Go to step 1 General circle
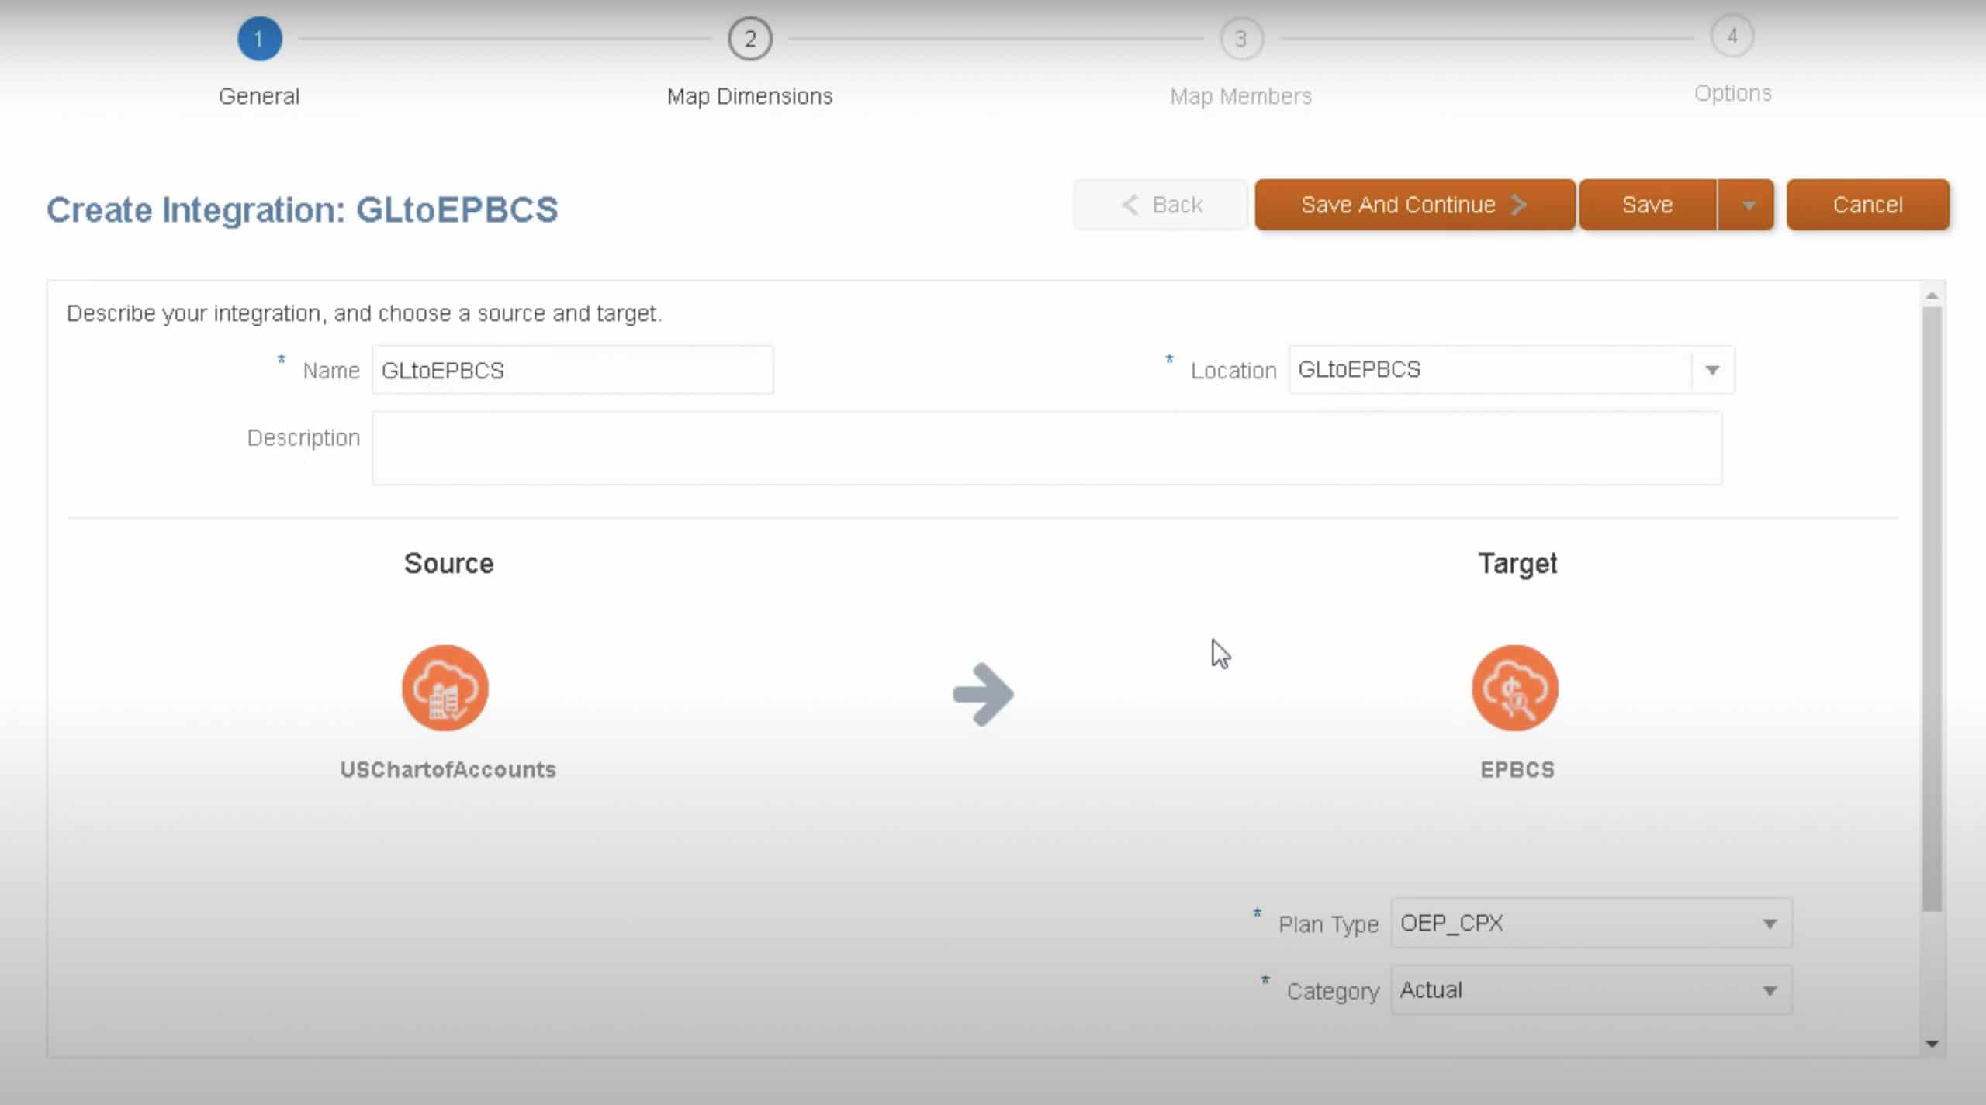Image resolution: width=1986 pixels, height=1105 pixels. 259,39
